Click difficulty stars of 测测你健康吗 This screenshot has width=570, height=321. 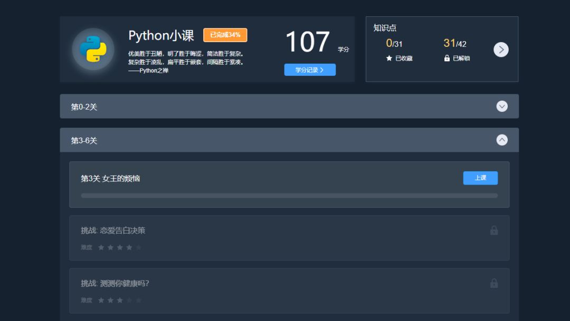pyautogui.click(x=120, y=300)
